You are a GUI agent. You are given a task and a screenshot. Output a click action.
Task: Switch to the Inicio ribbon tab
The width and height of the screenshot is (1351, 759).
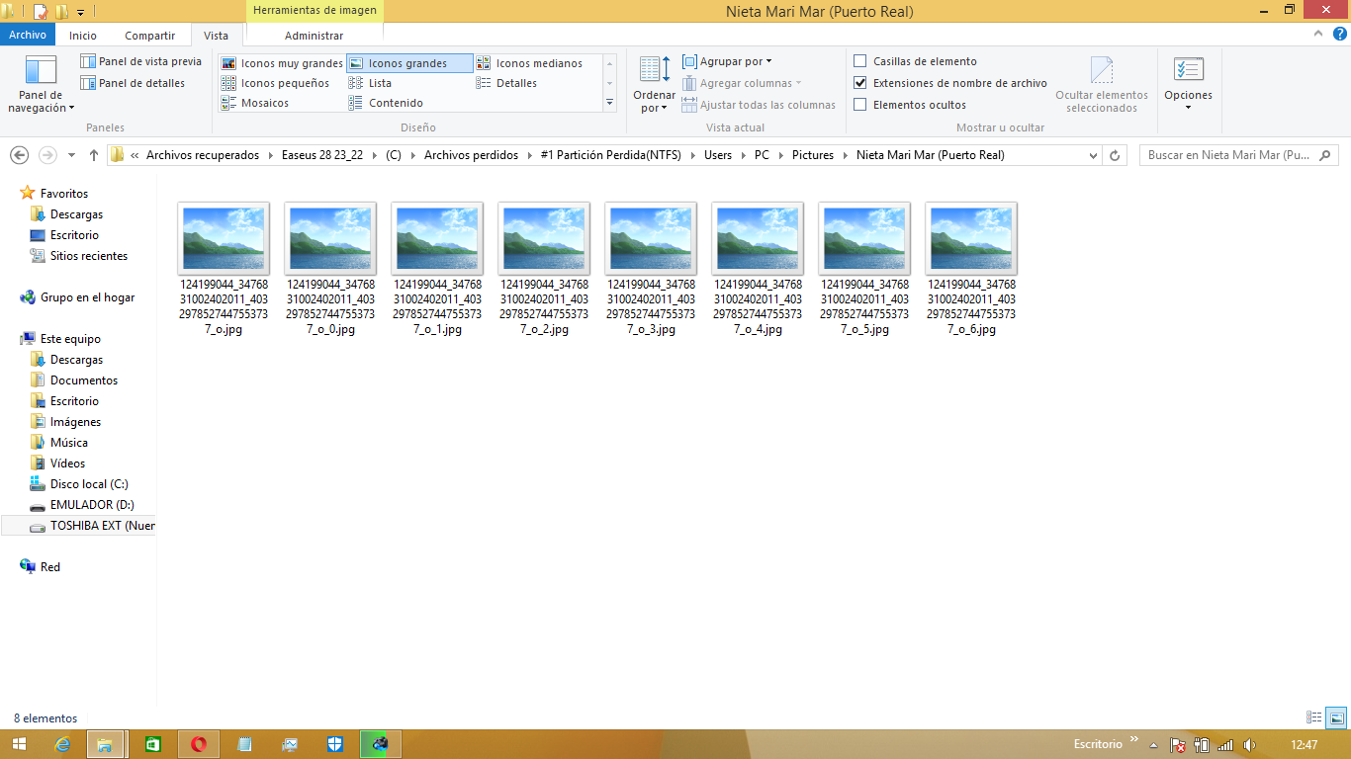click(83, 36)
